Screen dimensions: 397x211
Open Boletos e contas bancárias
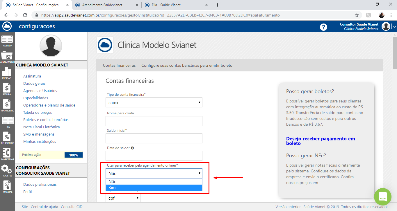click(x=46, y=120)
